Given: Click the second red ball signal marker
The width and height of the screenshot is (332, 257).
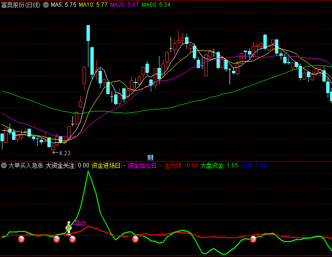Looking at the screenshot, I should point(57,239).
